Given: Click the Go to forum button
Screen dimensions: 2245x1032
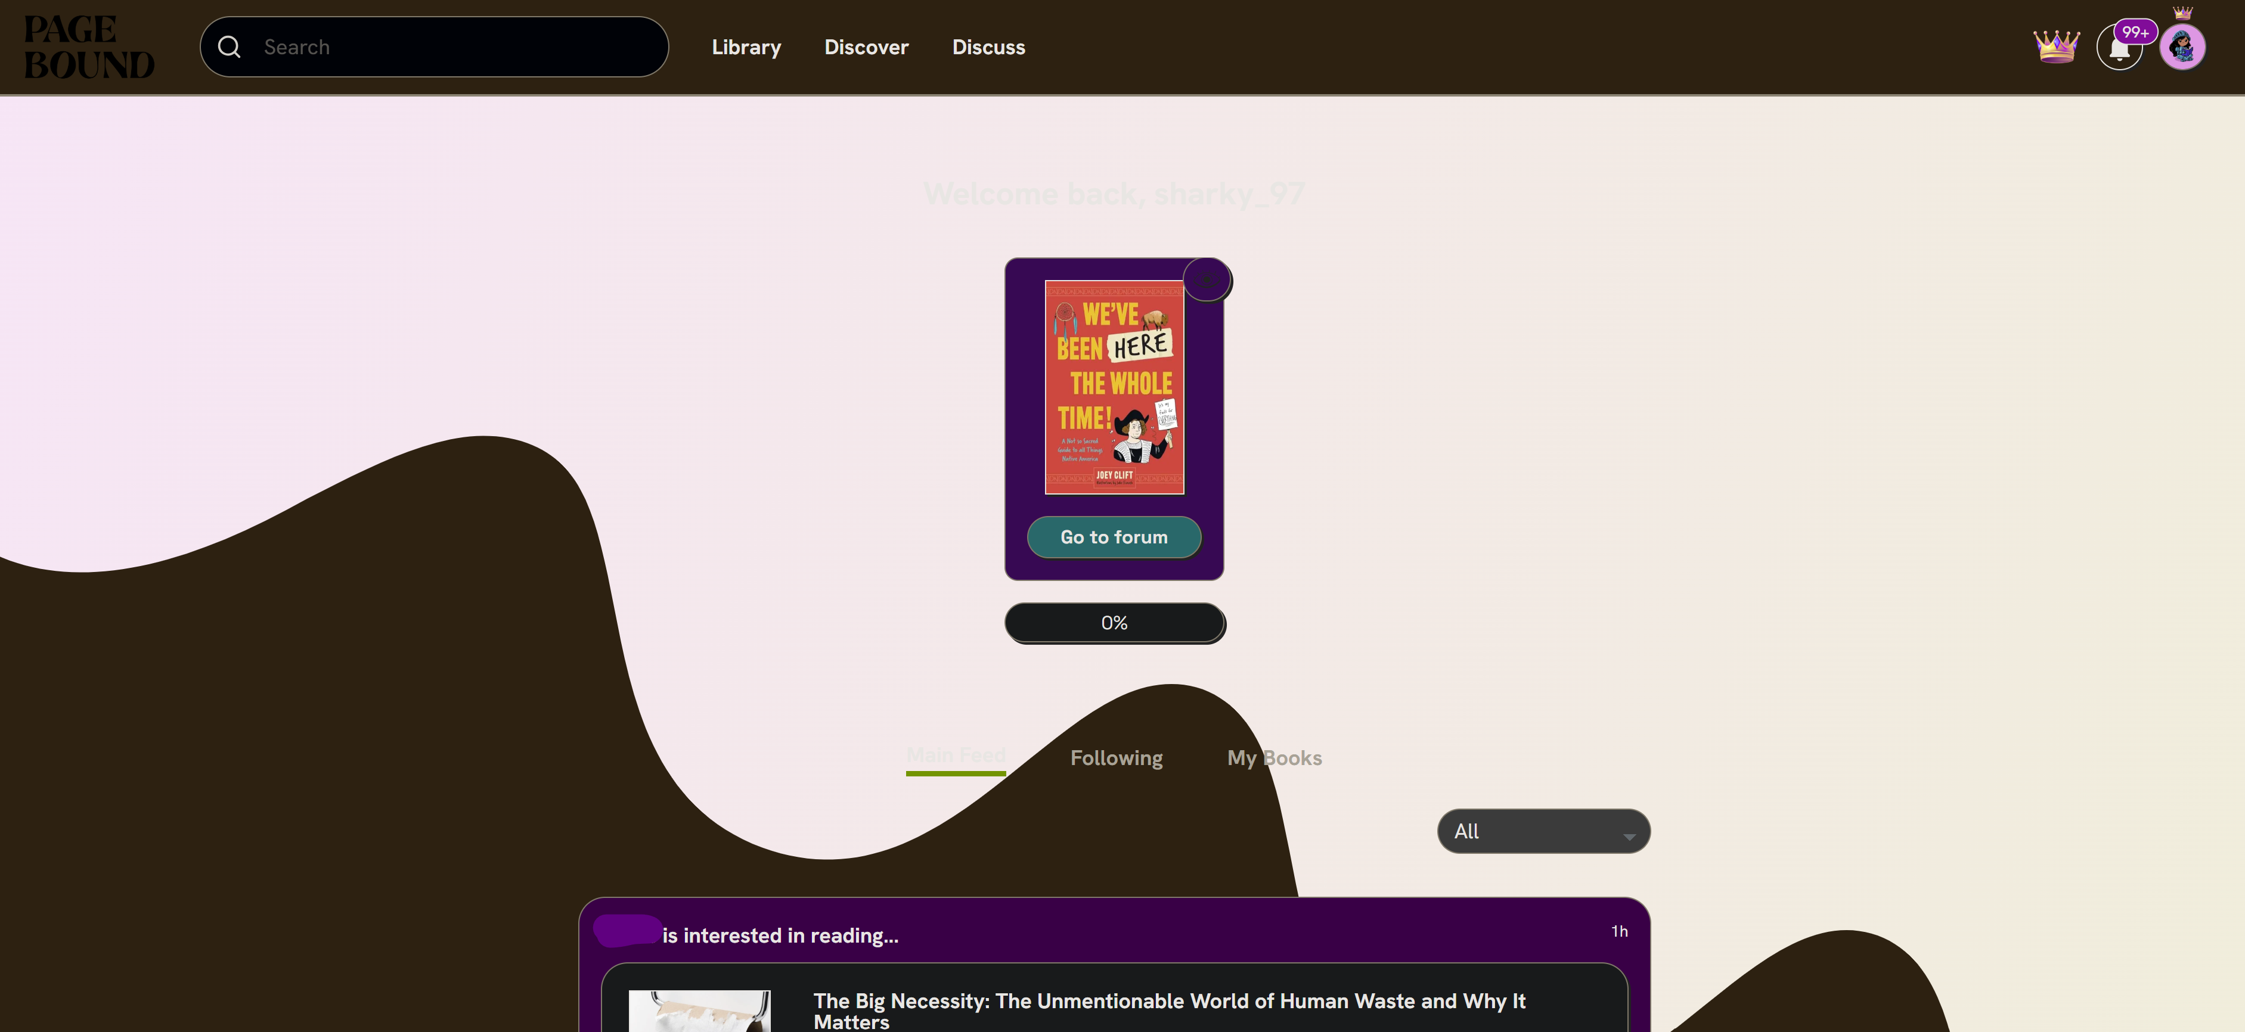Looking at the screenshot, I should click(1114, 537).
